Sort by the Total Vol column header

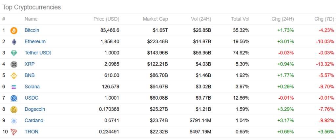(x=240, y=19)
